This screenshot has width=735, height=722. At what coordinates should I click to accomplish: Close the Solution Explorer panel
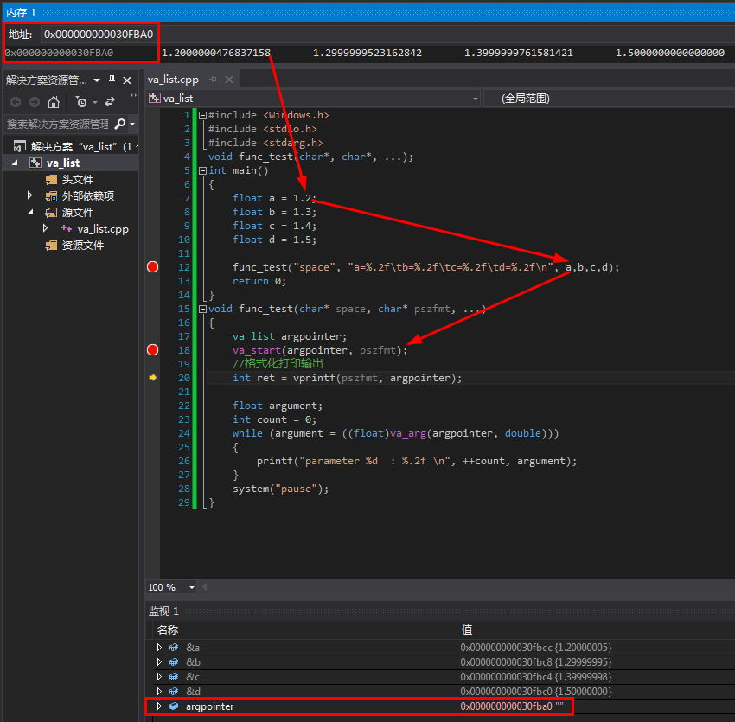coord(127,80)
